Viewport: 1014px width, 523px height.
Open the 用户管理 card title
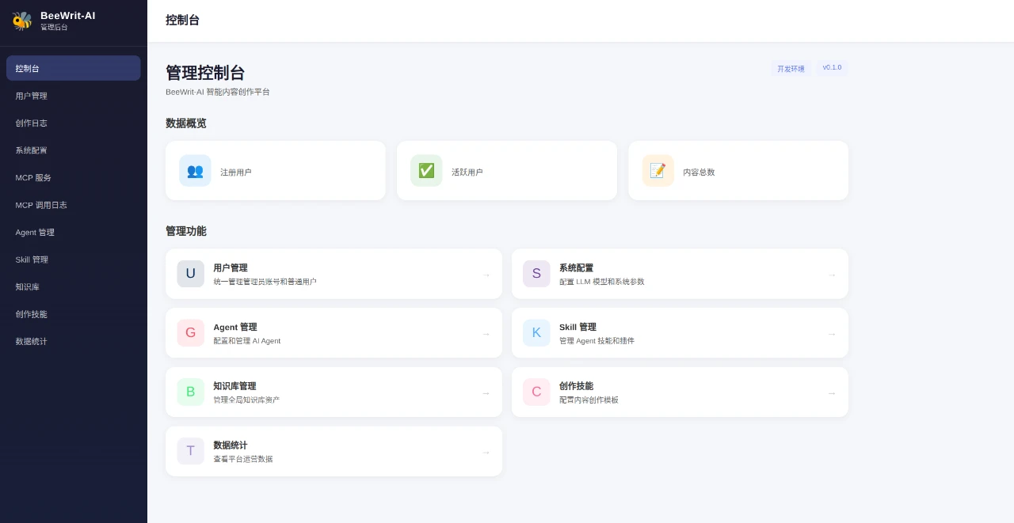[x=231, y=268]
